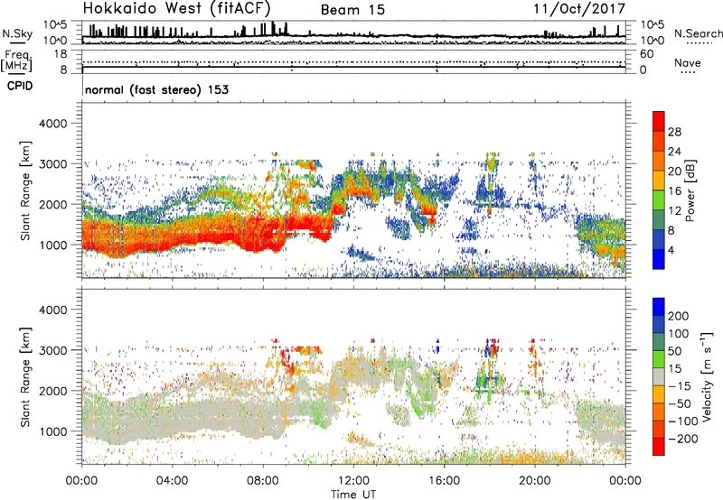Click the "-50" tick on Velocity color bar

tap(680, 403)
